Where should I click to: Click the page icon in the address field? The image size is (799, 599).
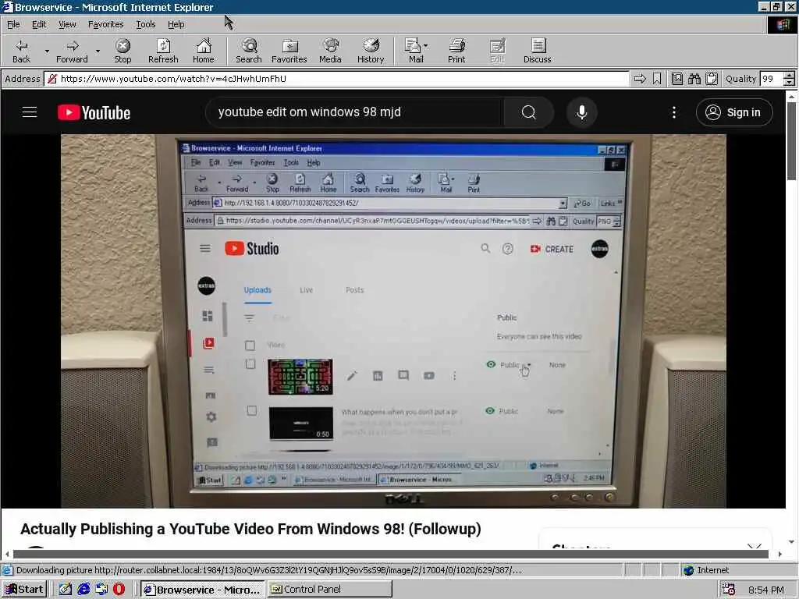tap(52, 79)
